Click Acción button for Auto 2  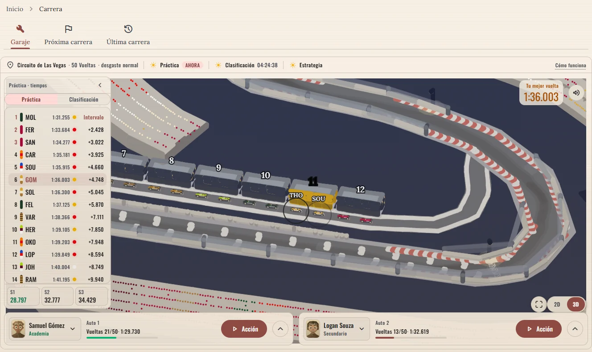click(x=539, y=329)
